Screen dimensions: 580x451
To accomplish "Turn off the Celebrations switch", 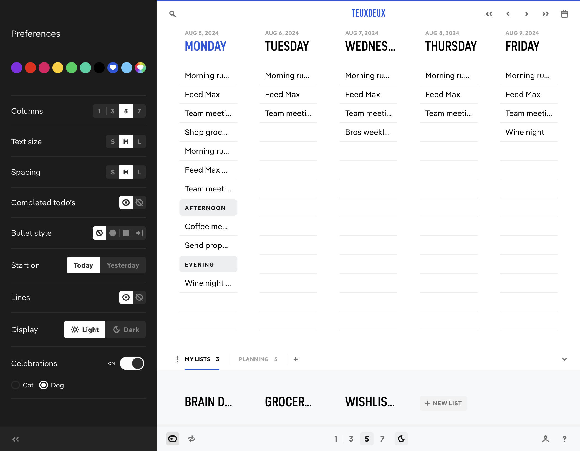I will 132,363.
